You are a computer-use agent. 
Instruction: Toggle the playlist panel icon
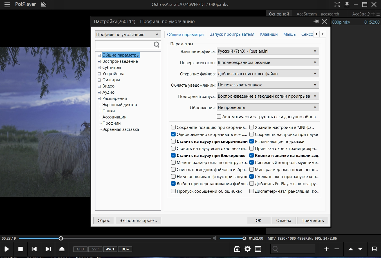click(x=258, y=249)
